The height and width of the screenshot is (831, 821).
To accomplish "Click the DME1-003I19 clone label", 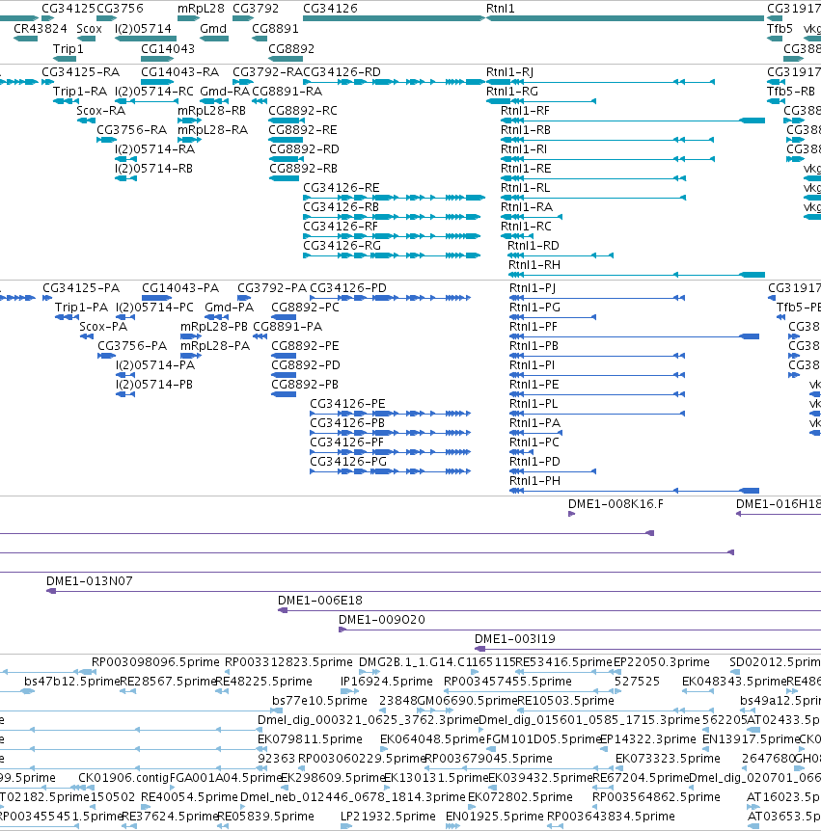I will (x=514, y=638).
